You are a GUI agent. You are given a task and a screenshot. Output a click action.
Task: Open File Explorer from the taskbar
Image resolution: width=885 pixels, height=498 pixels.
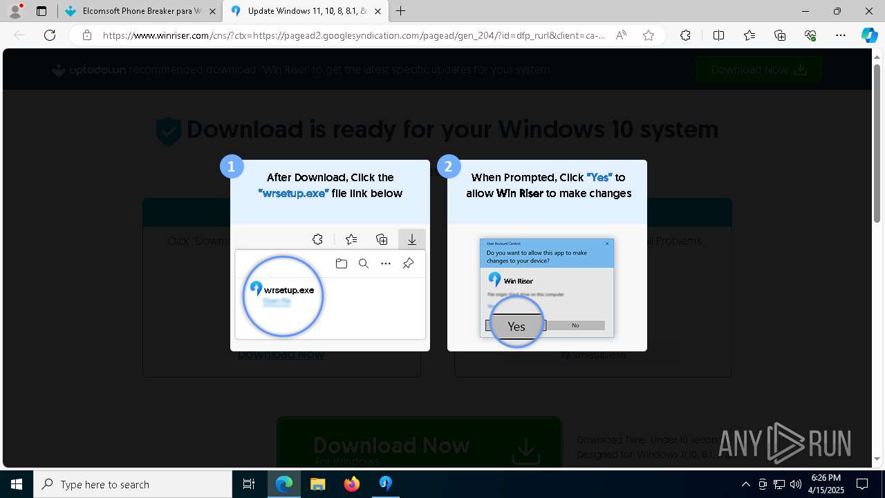coord(317,484)
